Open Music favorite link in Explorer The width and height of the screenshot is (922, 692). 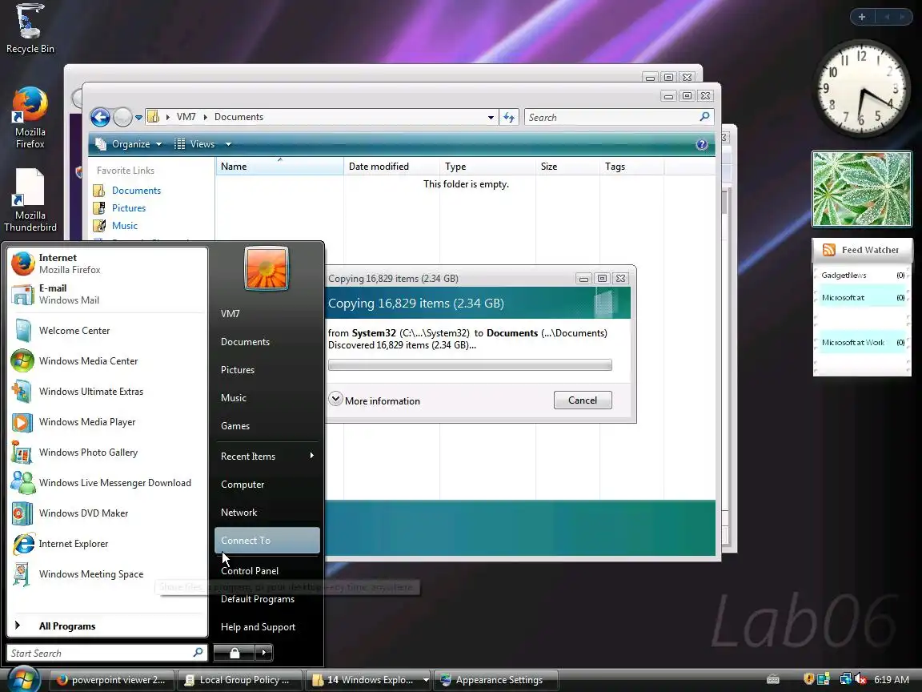[x=124, y=226]
